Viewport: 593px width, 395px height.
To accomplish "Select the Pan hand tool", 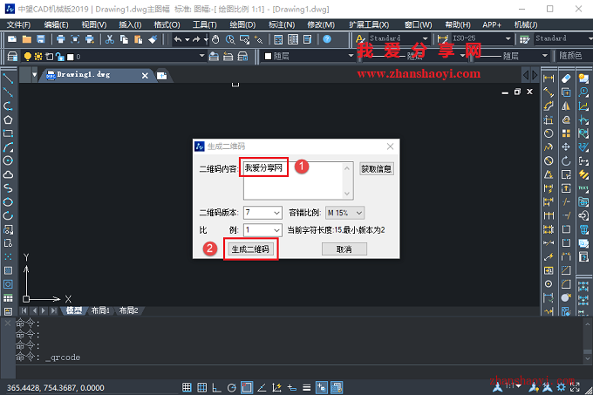I will tap(215, 39).
